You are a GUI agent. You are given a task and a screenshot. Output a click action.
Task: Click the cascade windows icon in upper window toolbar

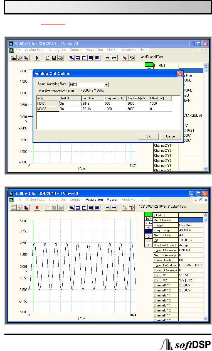(x=72, y=58)
